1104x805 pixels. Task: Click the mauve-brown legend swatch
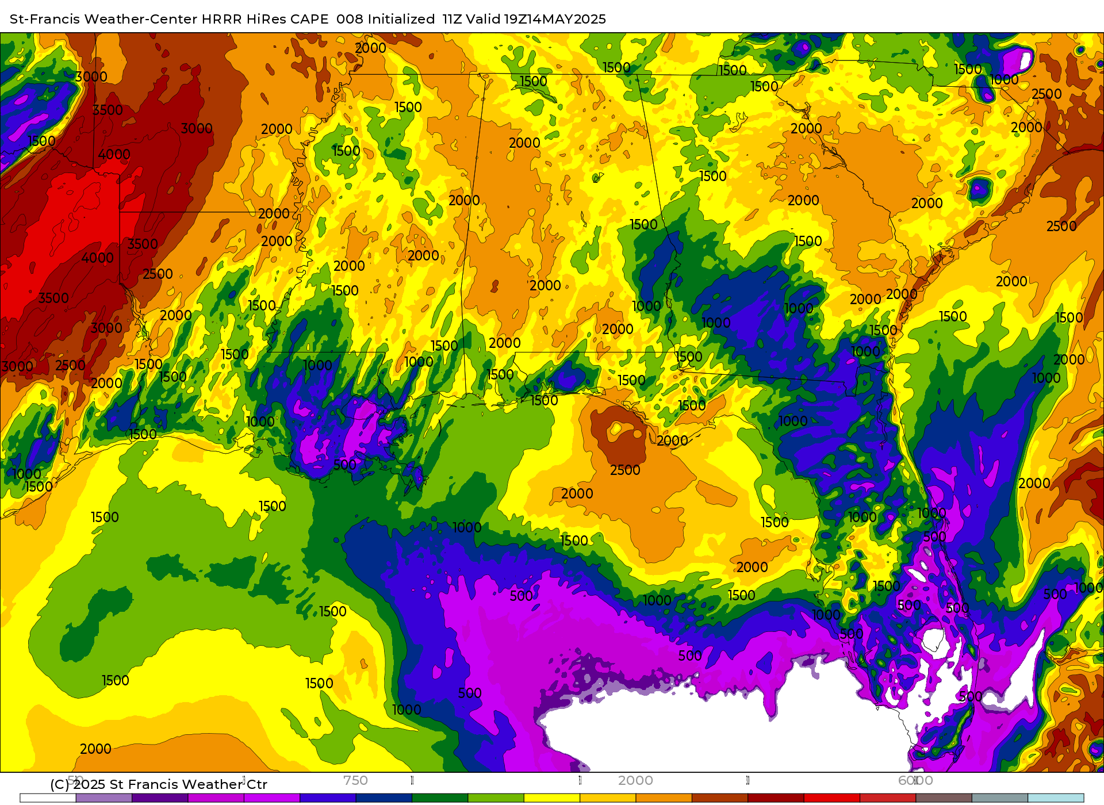pos(944,798)
